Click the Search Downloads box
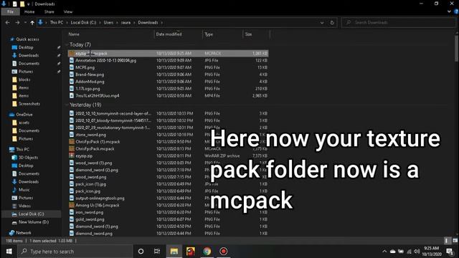The height and width of the screenshot is (258, 459). (x=399, y=22)
